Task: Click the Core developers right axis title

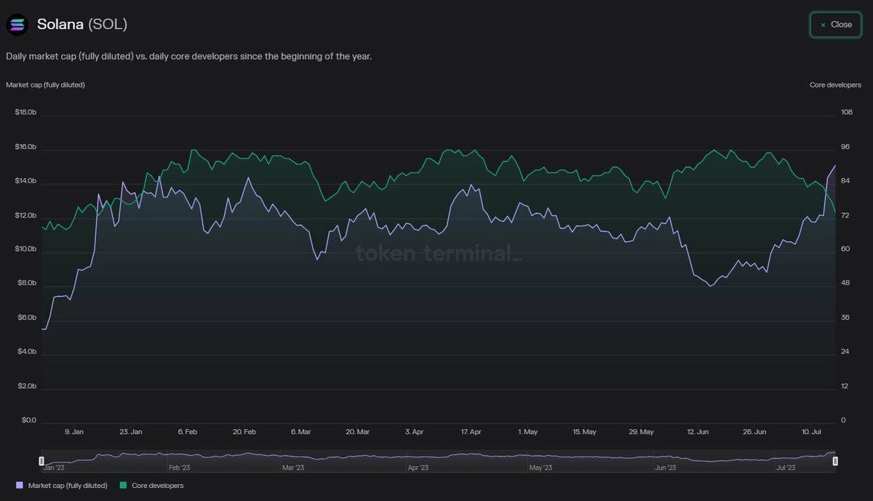Action: 835,85
